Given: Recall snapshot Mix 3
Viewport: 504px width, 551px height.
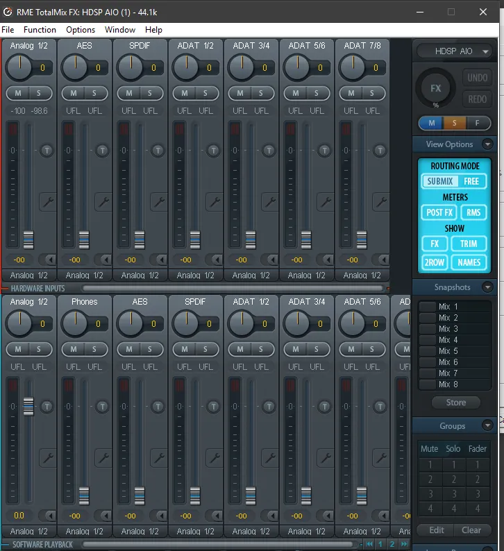Looking at the screenshot, I should [455, 328].
